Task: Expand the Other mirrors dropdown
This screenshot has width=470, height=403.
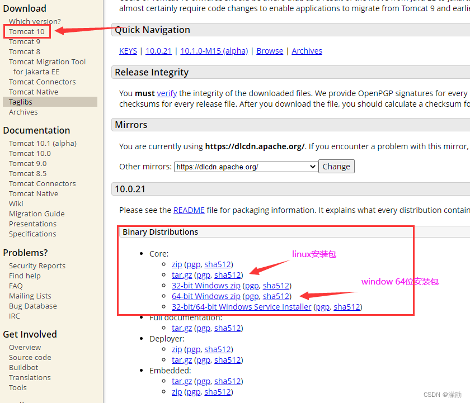Action: [246, 167]
